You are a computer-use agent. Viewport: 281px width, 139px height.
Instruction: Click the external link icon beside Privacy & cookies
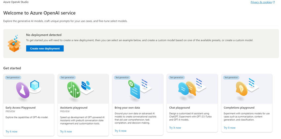coord(274,2)
